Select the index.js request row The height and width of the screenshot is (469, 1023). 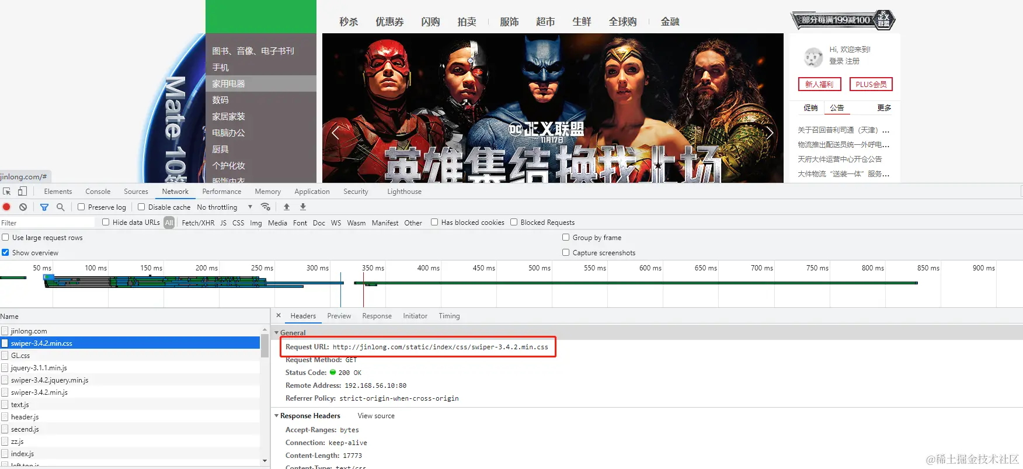point(130,453)
